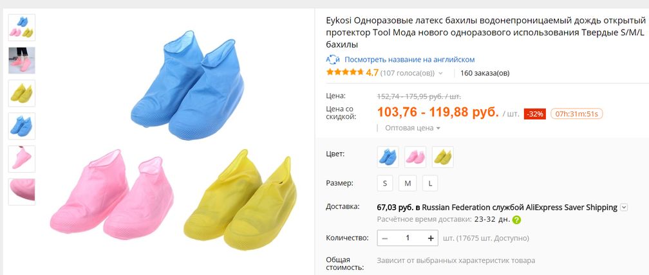Select the blue shoe cover color
Viewport: 649px width, 275px height.
pyautogui.click(x=387, y=157)
